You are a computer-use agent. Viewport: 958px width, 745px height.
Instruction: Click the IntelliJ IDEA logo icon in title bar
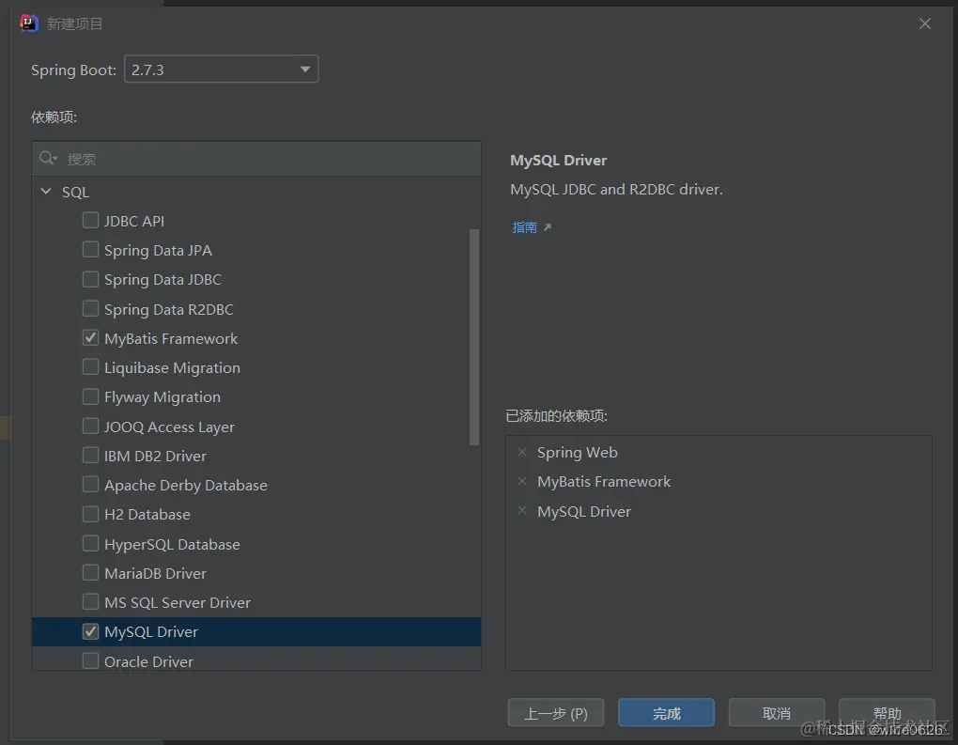pyautogui.click(x=29, y=23)
